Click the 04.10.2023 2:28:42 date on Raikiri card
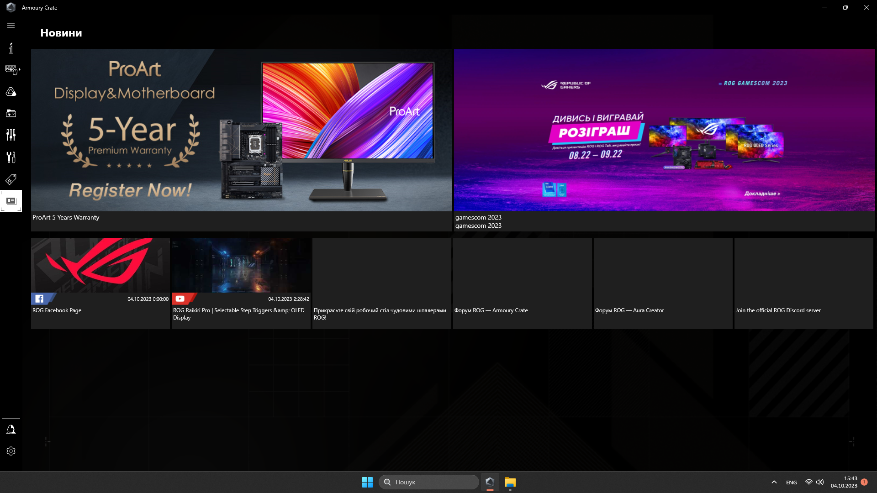The width and height of the screenshot is (877, 493). (x=289, y=299)
